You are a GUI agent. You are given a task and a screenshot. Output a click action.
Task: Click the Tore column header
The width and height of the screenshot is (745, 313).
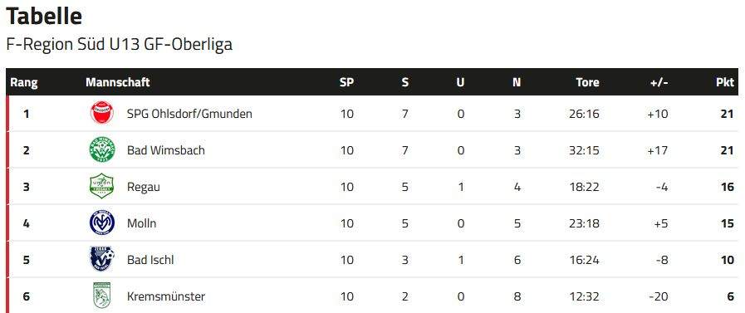pos(587,82)
